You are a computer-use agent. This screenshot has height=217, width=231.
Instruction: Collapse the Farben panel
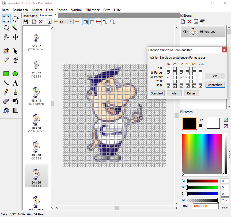182,112
